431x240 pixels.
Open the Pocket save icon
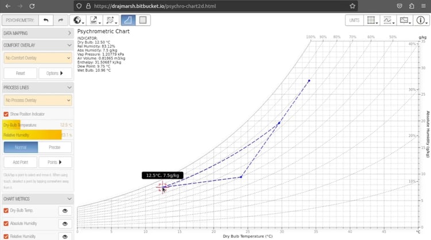pos(399,6)
